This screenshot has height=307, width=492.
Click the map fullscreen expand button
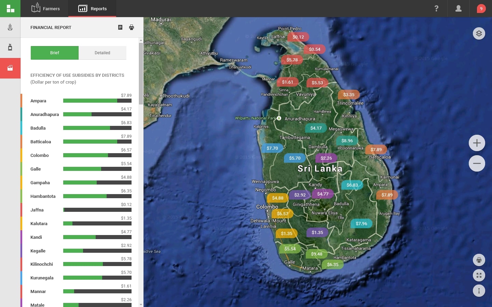(x=479, y=275)
